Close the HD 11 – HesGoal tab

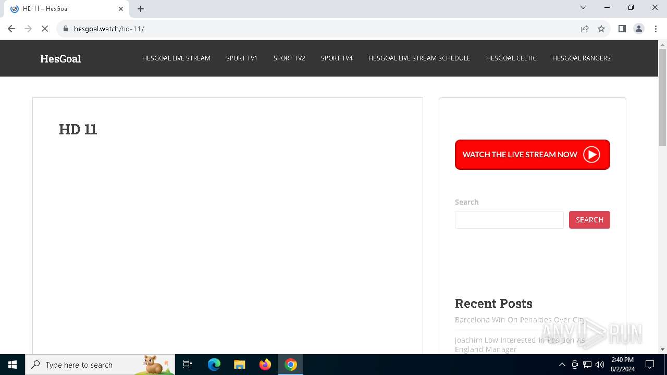pos(121,9)
